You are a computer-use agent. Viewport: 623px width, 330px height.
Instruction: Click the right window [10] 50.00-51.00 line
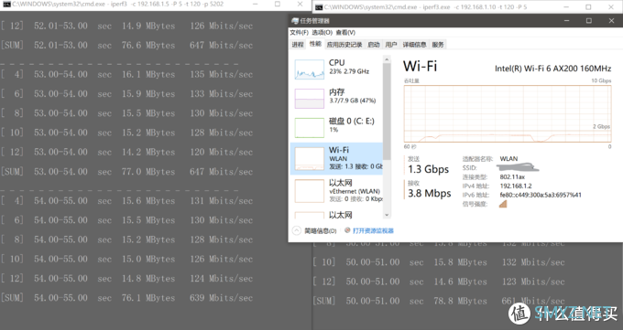439,262
